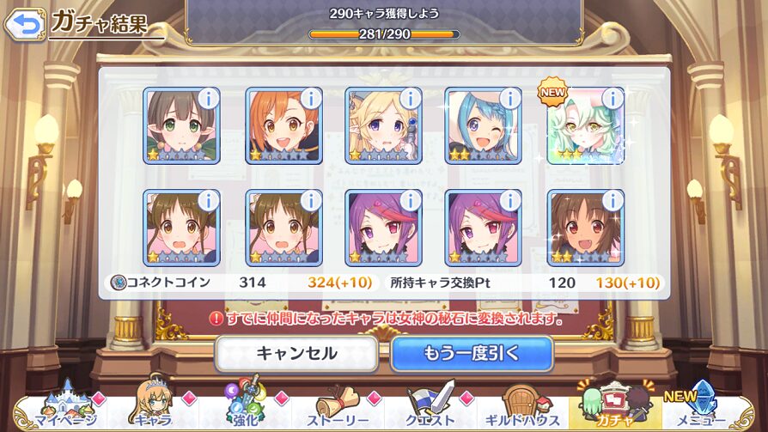
Task: Click the コネクトコイン coin icon
Action: tap(118, 283)
